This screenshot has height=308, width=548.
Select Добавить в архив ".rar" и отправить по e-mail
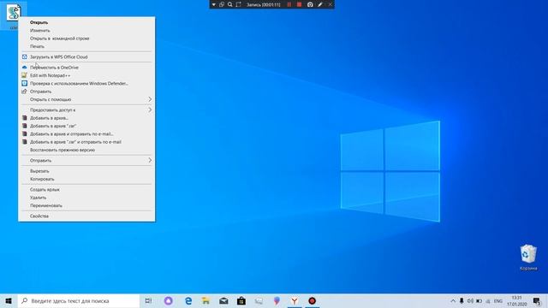click(86, 142)
